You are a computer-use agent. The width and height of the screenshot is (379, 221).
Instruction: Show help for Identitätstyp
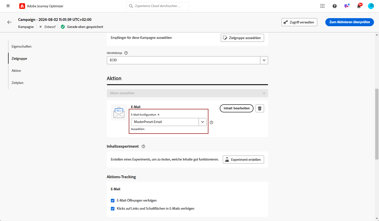[x=126, y=53]
